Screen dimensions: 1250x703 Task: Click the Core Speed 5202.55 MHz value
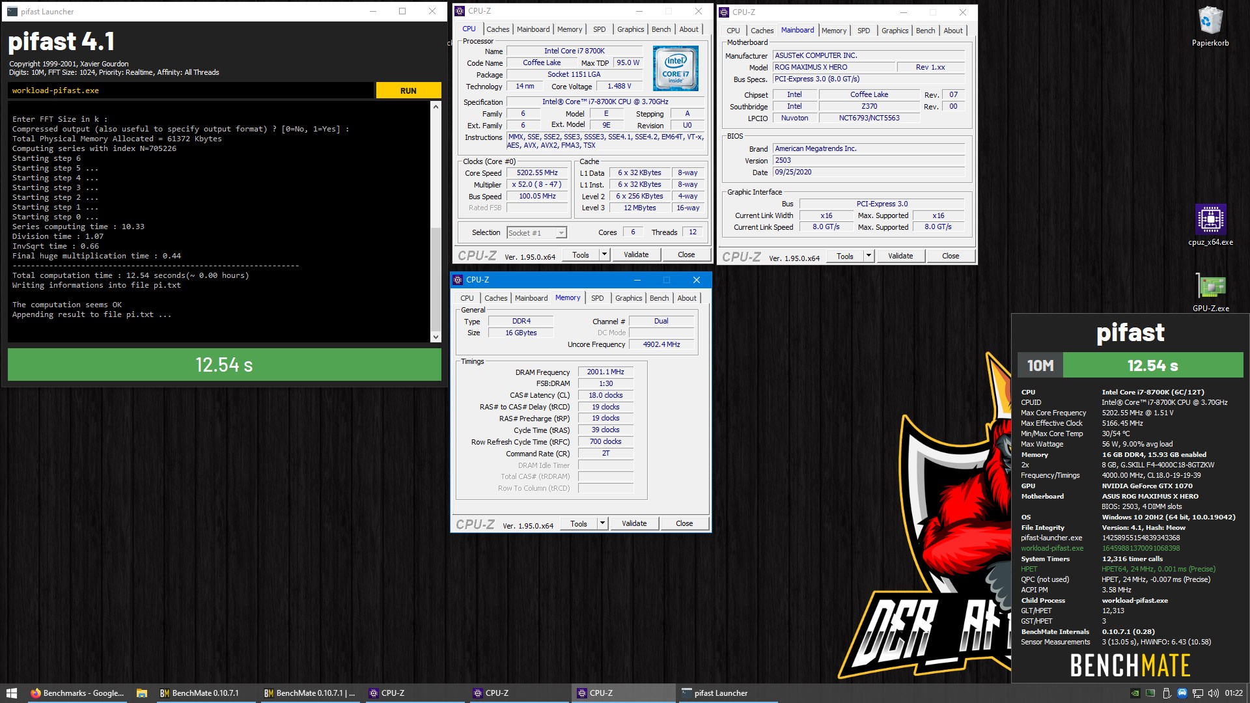(537, 173)
